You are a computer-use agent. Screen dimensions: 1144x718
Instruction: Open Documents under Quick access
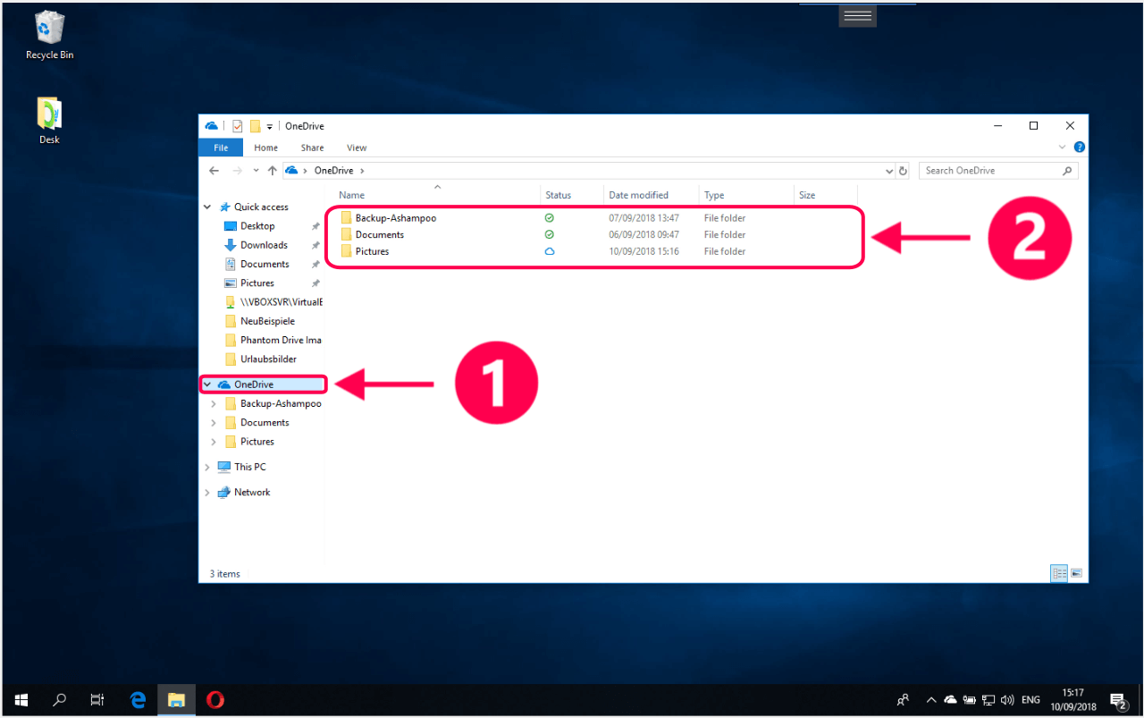265,265
